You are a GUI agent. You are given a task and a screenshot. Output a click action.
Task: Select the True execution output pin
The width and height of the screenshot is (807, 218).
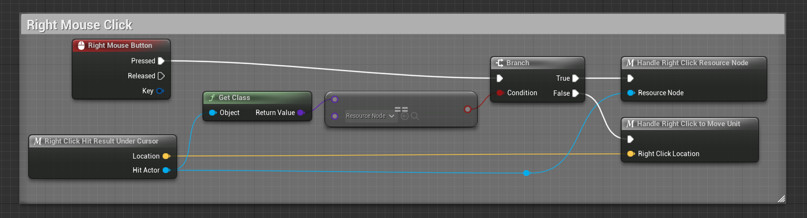pos(576,78)
